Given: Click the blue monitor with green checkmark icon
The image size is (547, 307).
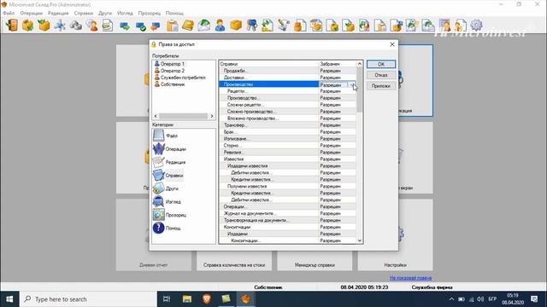Looking at the screenshot, I should click(140, 26).
